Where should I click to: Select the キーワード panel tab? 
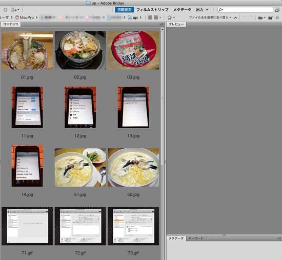pos(196,238)
